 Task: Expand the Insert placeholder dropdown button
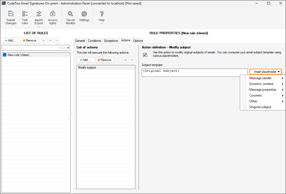(x=266, y=72)
